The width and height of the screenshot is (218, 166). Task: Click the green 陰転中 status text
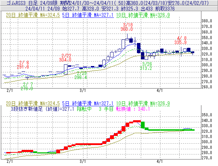tap(84, 109)
